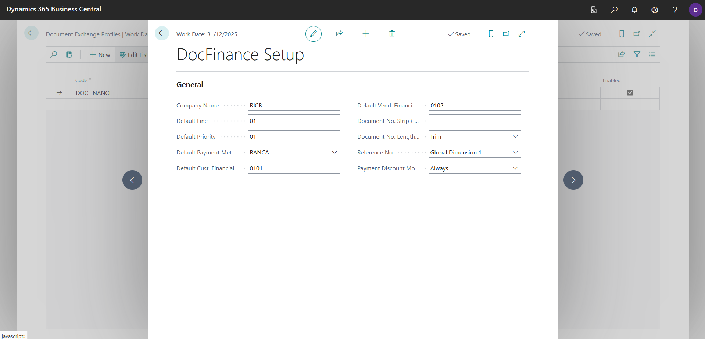Create a new record with plus icon
Image resolution: width=705 pixels, height=339 pixels.
point(366,34)
